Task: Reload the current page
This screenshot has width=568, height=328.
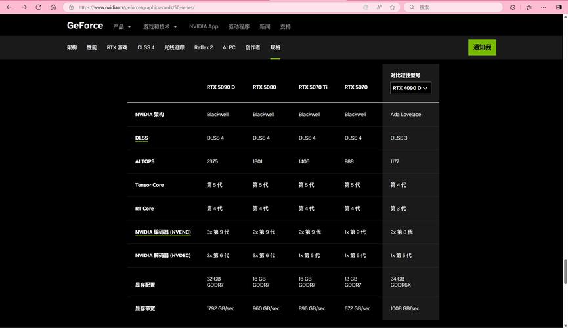Action: 38,7
